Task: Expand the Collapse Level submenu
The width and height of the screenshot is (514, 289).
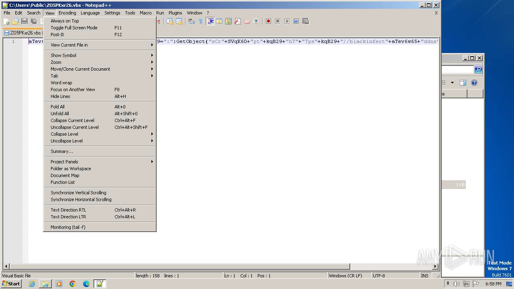Action: pyautogui.click(x=100, y=134)
